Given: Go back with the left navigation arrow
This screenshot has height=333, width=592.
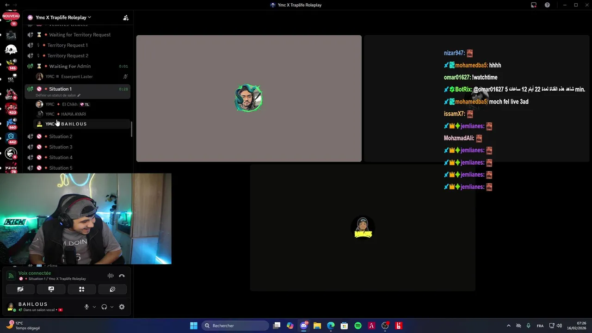Looking at the screenshot, I should click(7, 5).
